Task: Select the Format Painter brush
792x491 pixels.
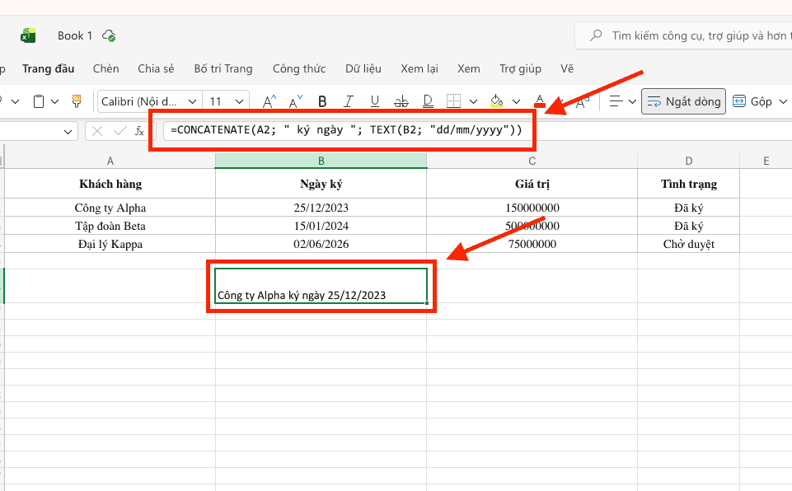Action: 77,101
